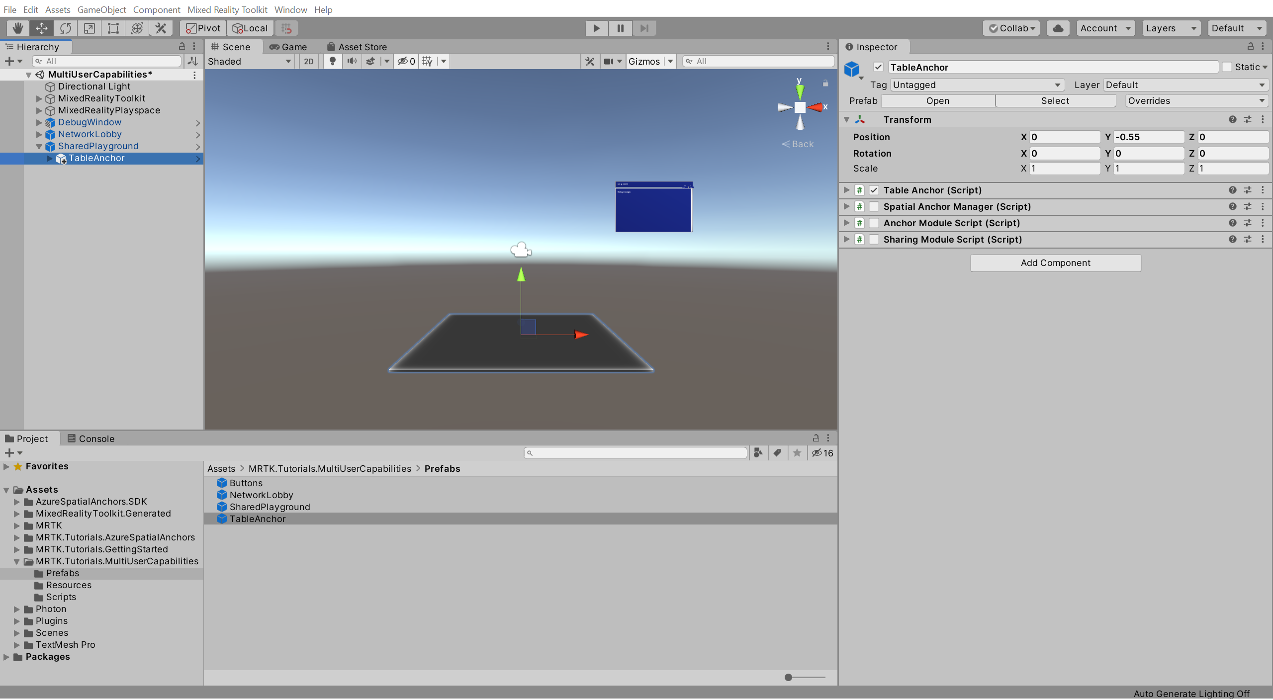
Task: Click the Move tool icon in toolbar
Action: click(40, 27)
